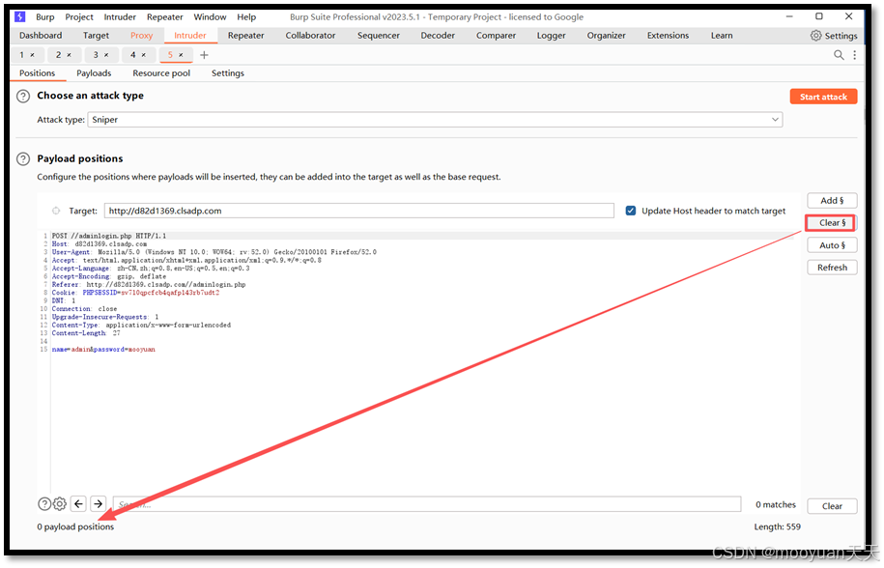The image size is (884, 568).
Task: Switch to the Extensions tab
Action: click(x=668, y=36)
